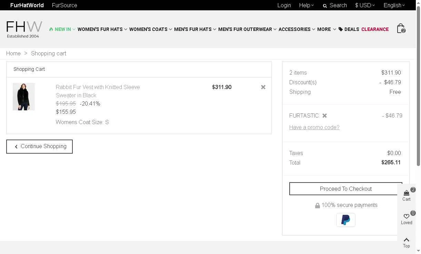The height and width of the screenshot is (254, 421).
Task: Expand Women's Coats menu
Action: point(151,29)
